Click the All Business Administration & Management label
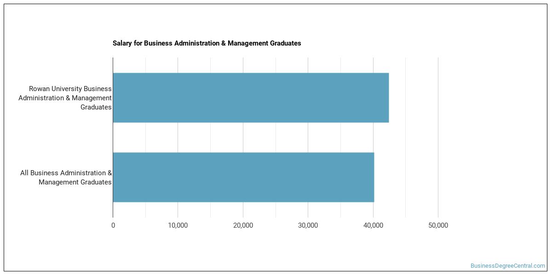 tap(66, 178)
